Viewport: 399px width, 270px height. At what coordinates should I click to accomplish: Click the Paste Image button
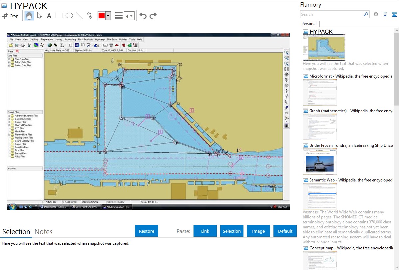pos(258,231)
